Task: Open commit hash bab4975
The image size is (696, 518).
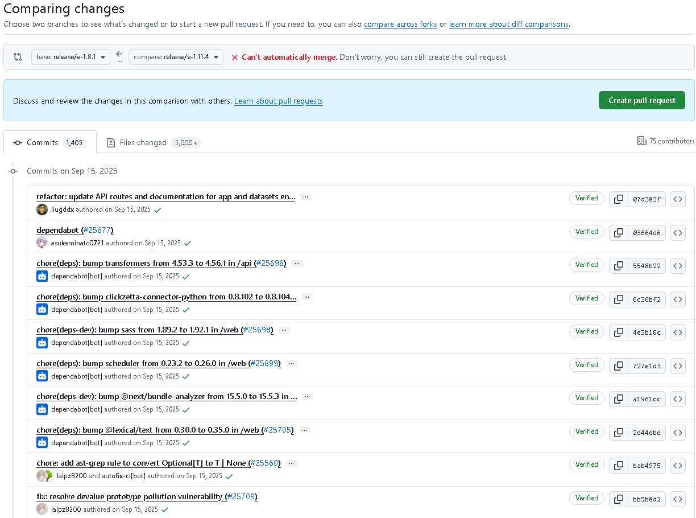Action: [x=647, y=466]
